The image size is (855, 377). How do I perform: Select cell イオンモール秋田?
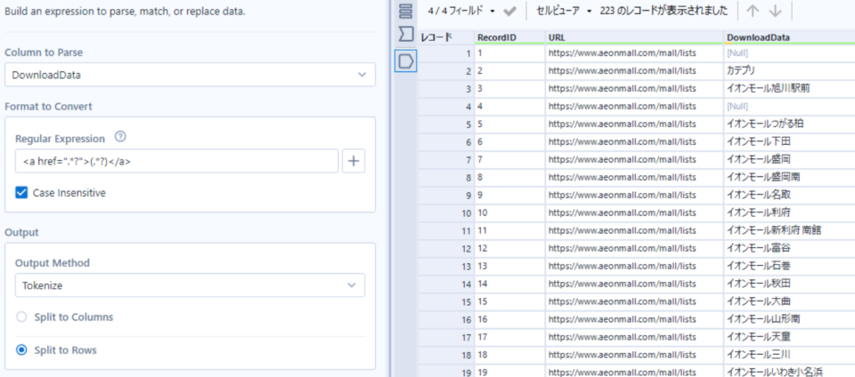(789, 284)
